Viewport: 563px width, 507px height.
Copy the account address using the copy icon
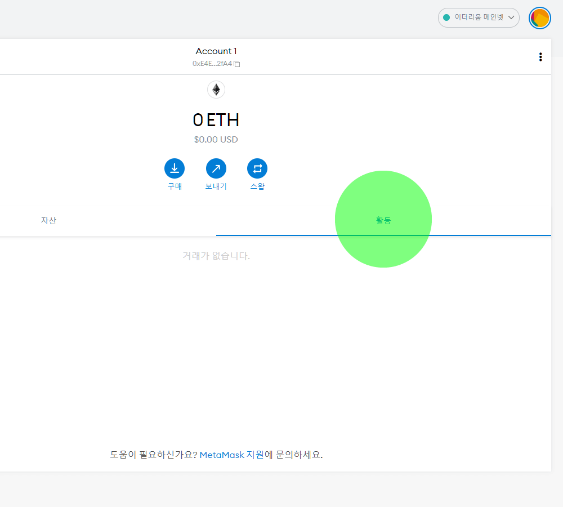click(x=236, y=64)
